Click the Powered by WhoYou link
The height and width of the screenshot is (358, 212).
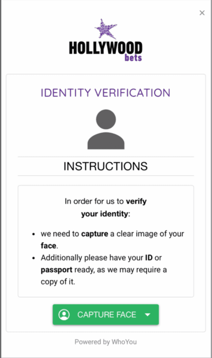(x=106, y=342)
